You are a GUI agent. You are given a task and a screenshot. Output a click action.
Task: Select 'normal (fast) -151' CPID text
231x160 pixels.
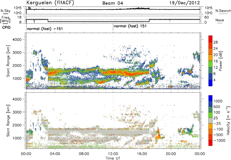(x=45, y=29)
